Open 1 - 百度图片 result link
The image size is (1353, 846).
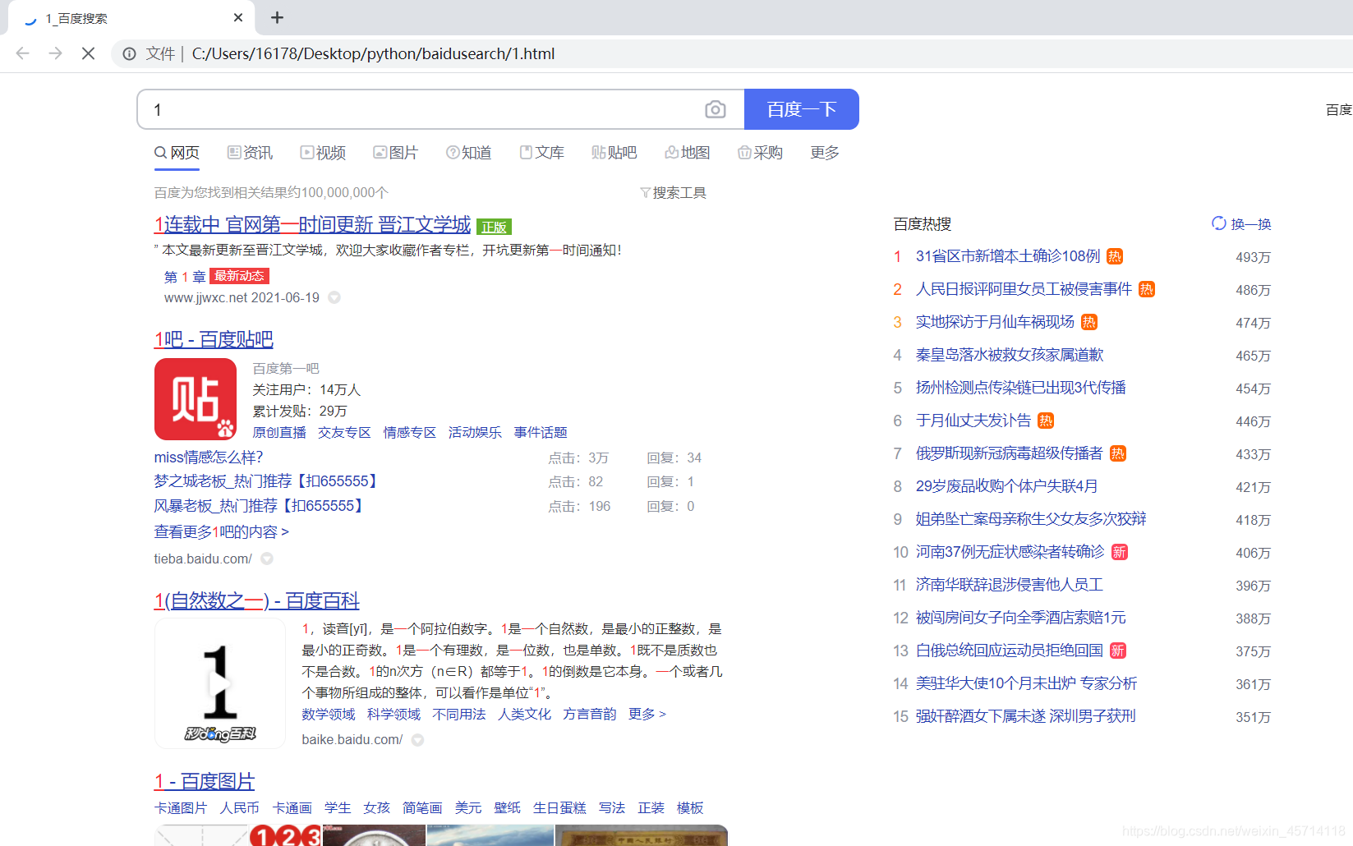pos(205,781)
